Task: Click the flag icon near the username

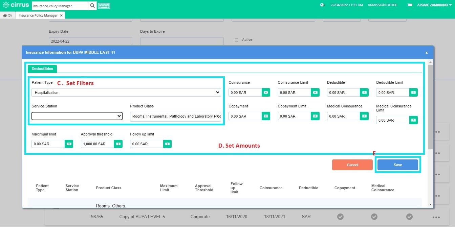Action: point(410,5)
